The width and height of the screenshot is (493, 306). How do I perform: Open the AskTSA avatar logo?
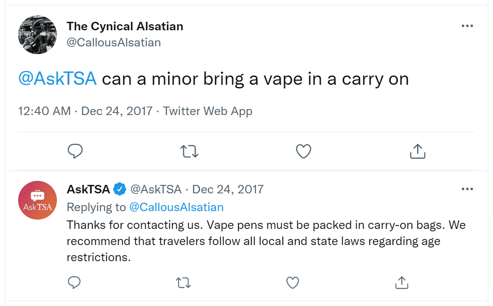pos(38,200)
